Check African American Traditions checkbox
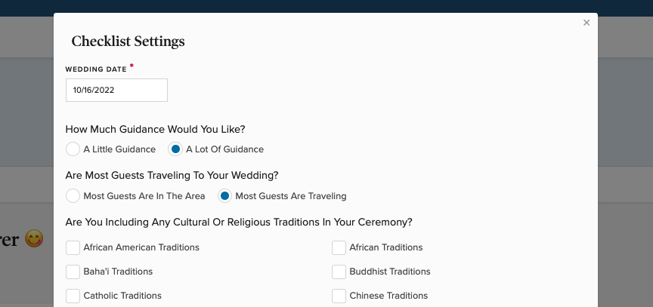This screenshot has width=653, height=307. coord(73,247)
